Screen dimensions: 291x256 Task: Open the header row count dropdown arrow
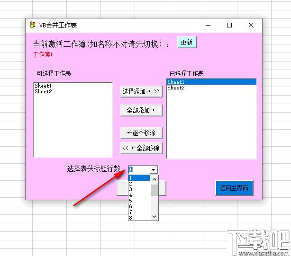point(153,169)
